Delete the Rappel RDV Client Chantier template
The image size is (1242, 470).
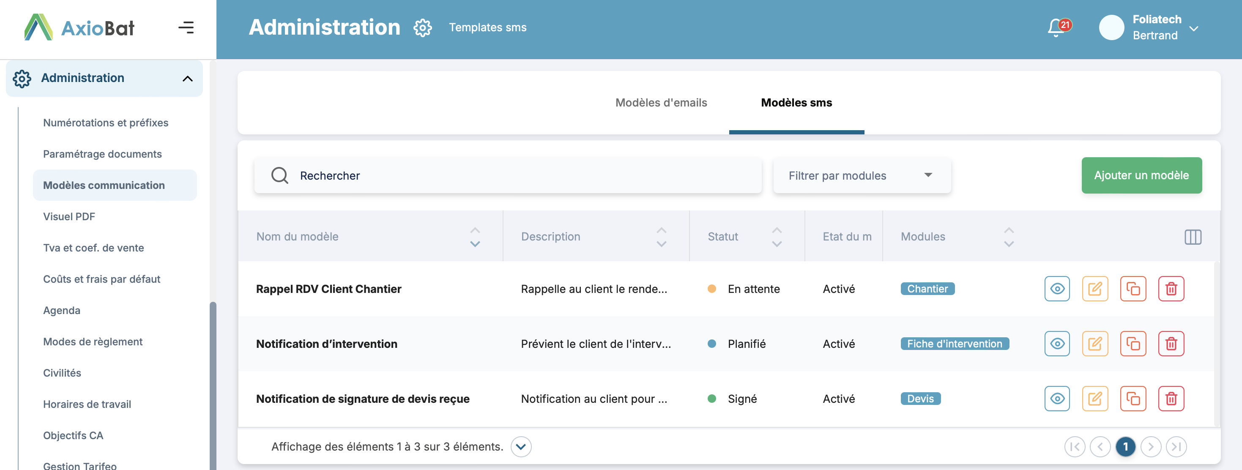1171,289
